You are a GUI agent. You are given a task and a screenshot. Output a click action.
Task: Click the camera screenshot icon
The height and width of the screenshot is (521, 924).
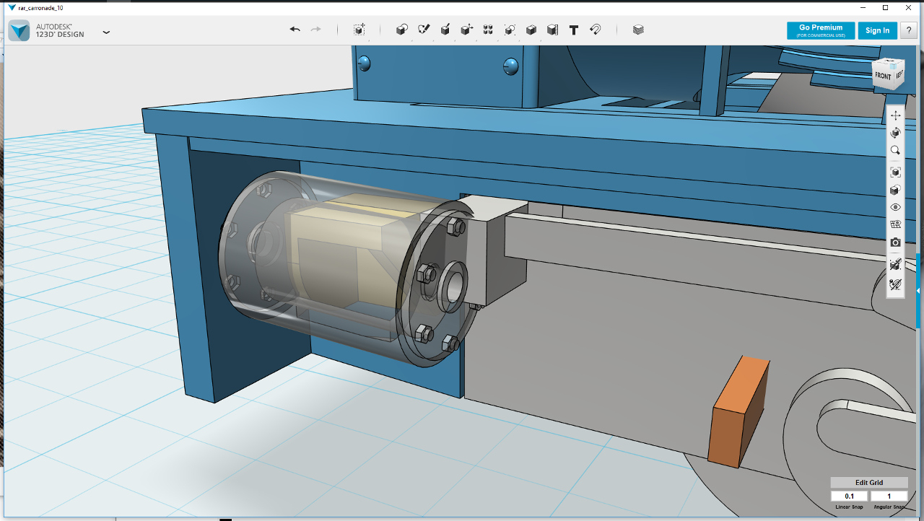coord(896,242)
